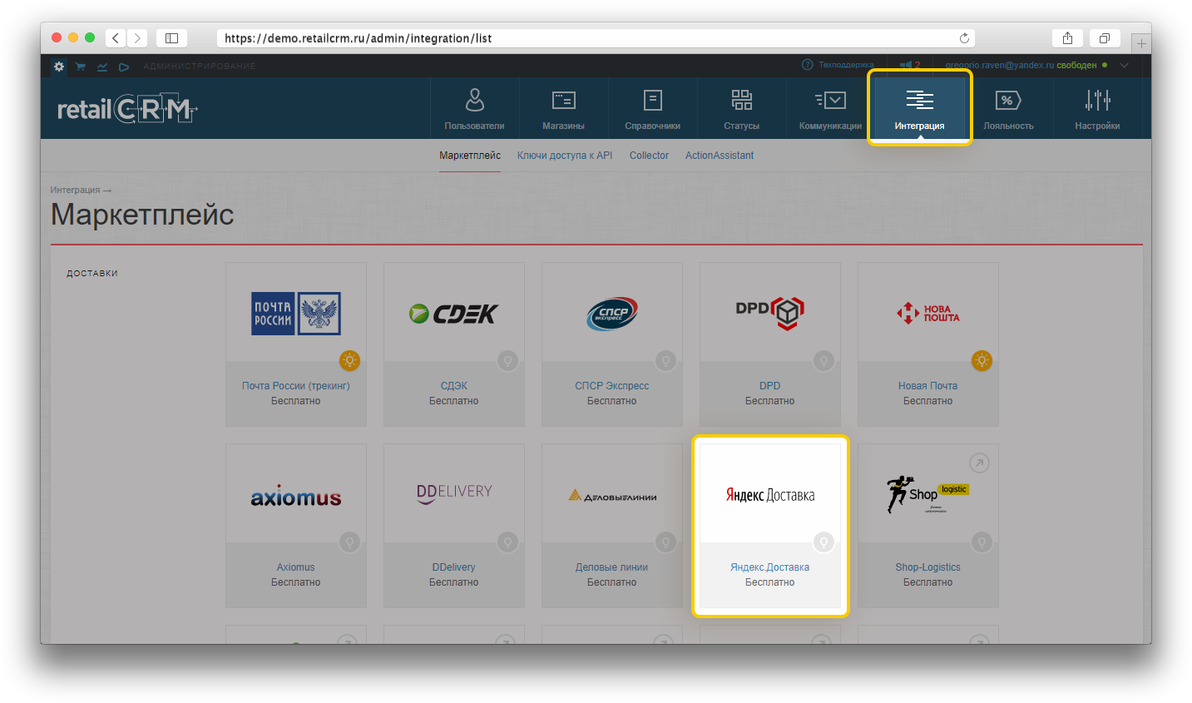Viewport: 1192px width, 703px height.
Task: Click the Яндекс.Доставка link text
Action: click(770, 567)
